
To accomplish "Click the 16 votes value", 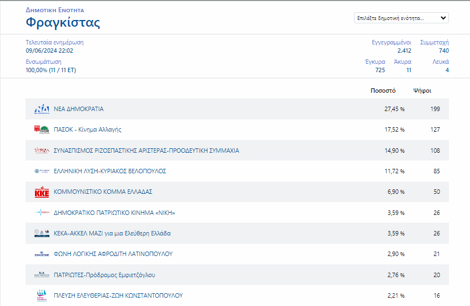I will [437, 295].
